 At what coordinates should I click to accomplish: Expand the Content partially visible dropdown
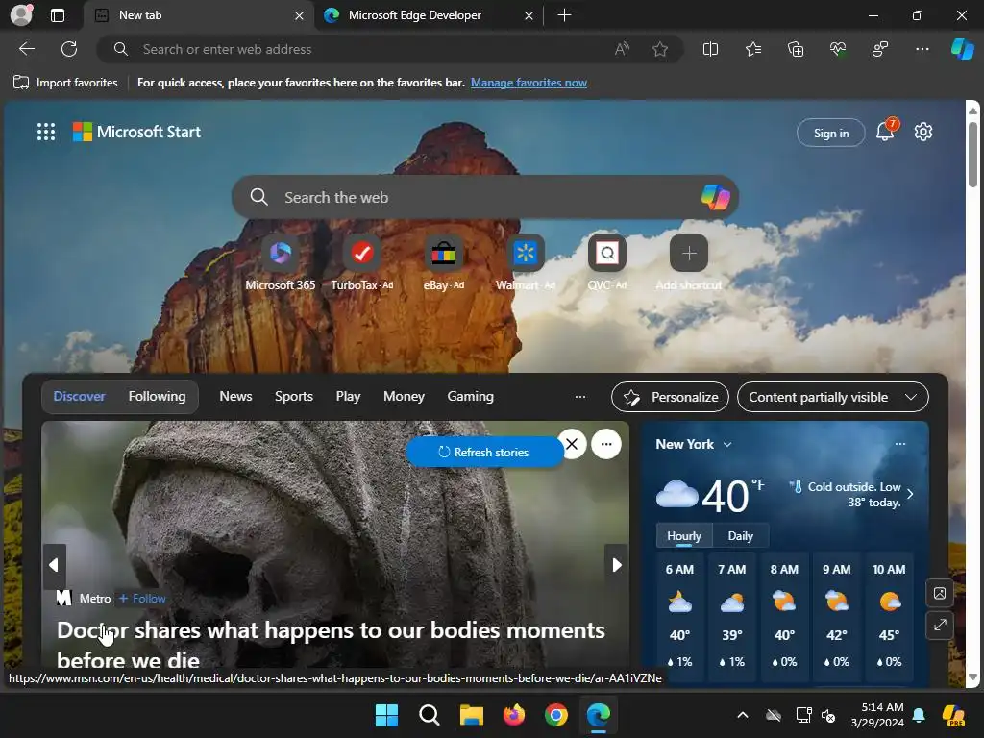click(x=833, y=397)
